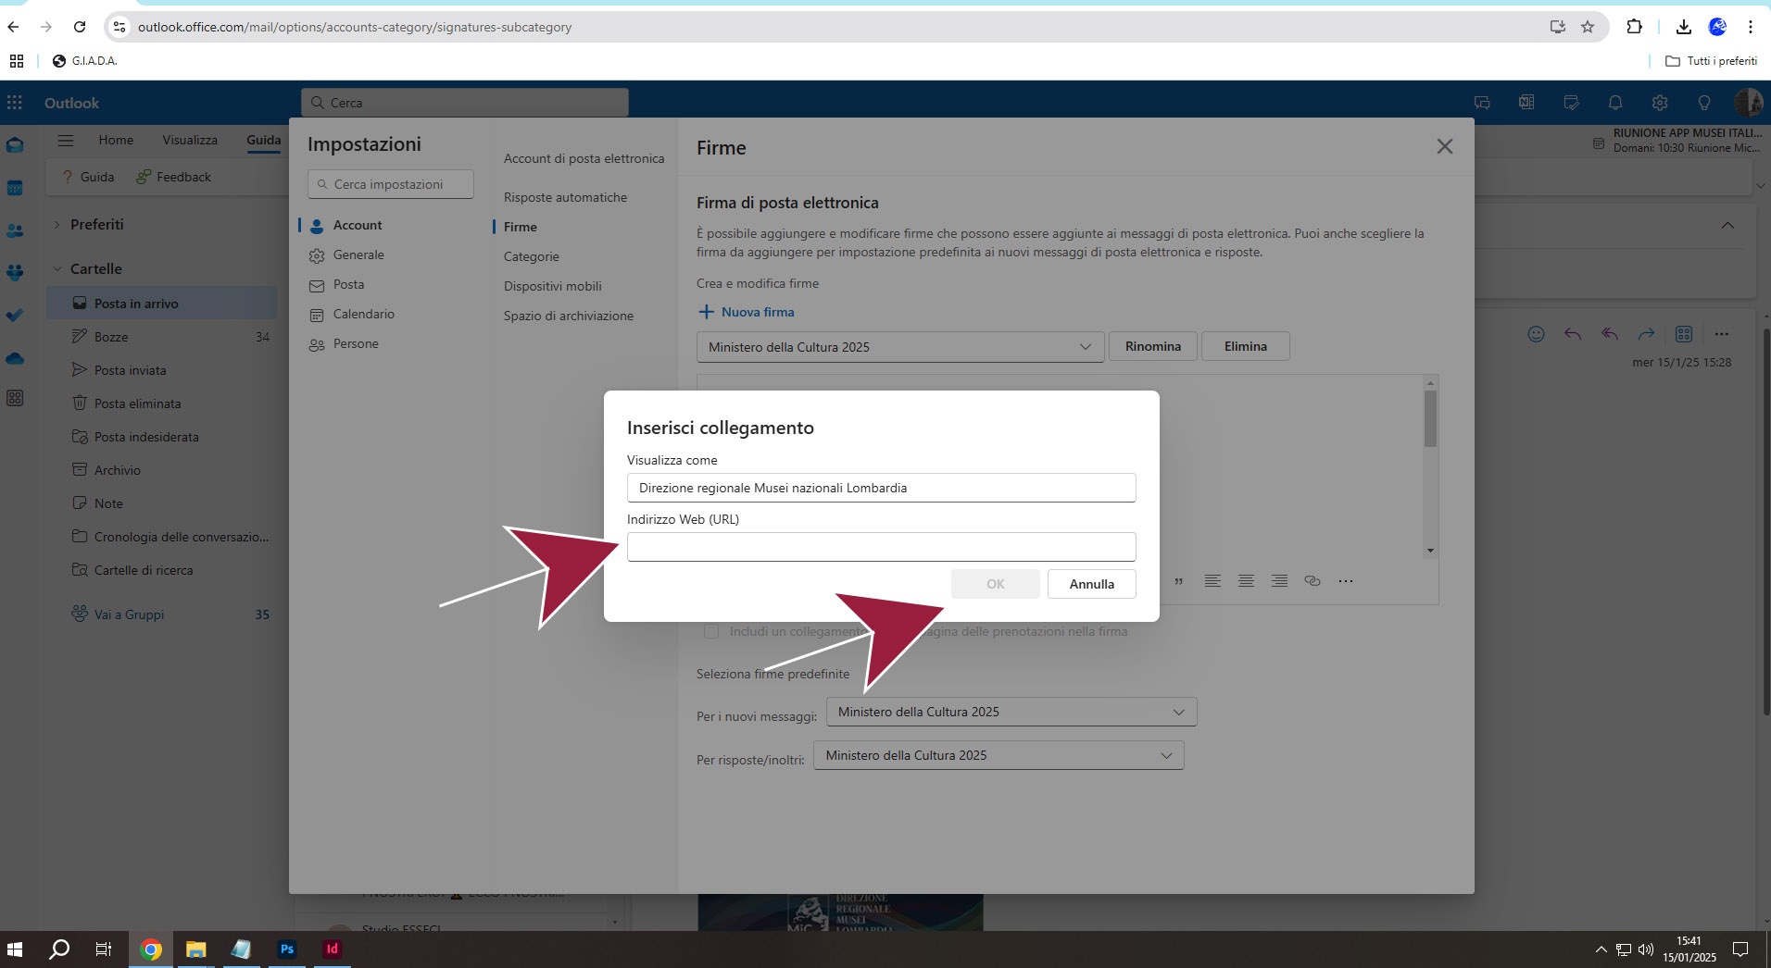Click the 'Cerca impostazioni' search box

391,184
